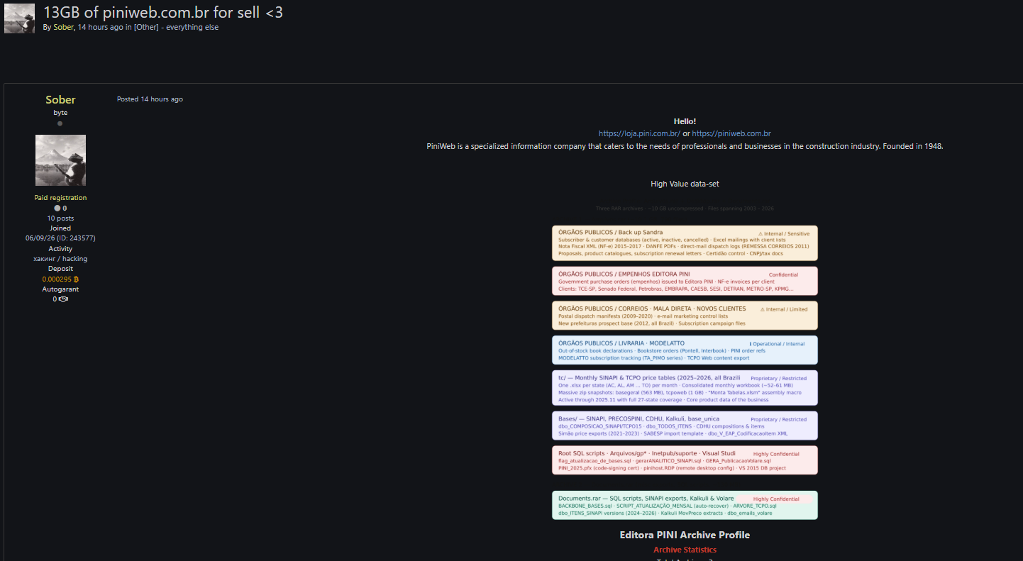1023x561 pixels.
Task: Click the 'Proprietary / Restricted' badge on tc/ card
Action: pyautogui.click(x=778, y=379)
